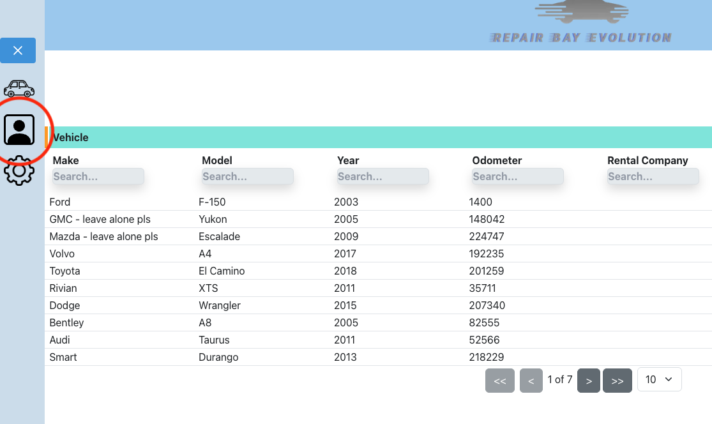
Task: Click the Search field under Model
Action: (x=247, y=176)
